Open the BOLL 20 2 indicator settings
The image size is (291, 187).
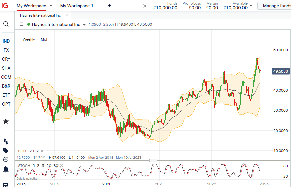click(28, 151)
